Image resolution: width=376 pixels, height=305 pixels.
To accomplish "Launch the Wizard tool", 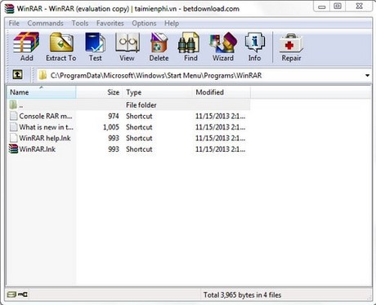I will point(223,46).
